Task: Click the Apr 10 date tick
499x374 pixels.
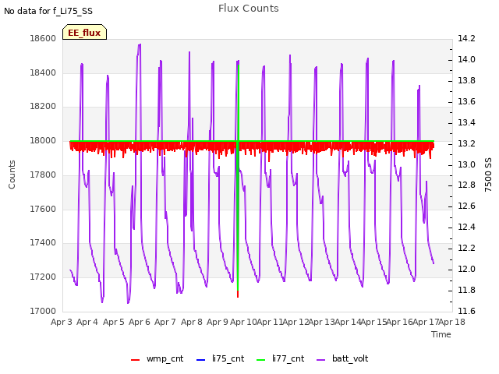Action: coord(243,322)
